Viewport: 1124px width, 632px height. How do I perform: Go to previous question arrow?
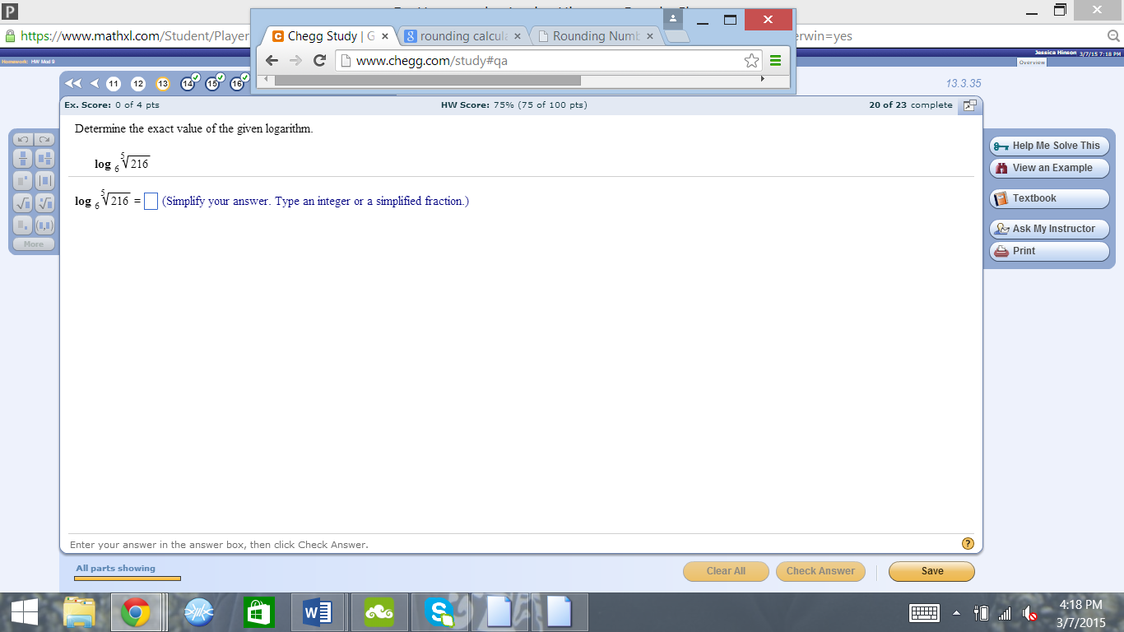click(95, 83)
